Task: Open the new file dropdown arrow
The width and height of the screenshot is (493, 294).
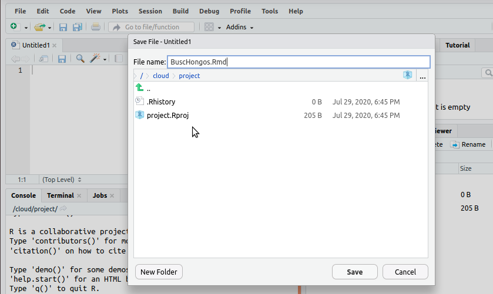Action: [x=26, y=28]
